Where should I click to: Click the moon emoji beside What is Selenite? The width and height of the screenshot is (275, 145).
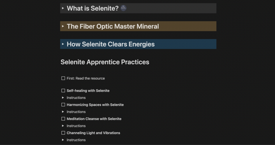[x=123, y=8]
